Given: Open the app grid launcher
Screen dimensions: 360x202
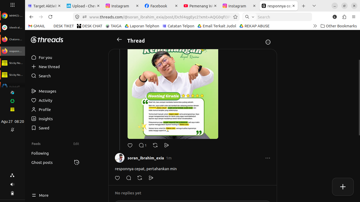Looking at the screenshot, I should 12,5.
